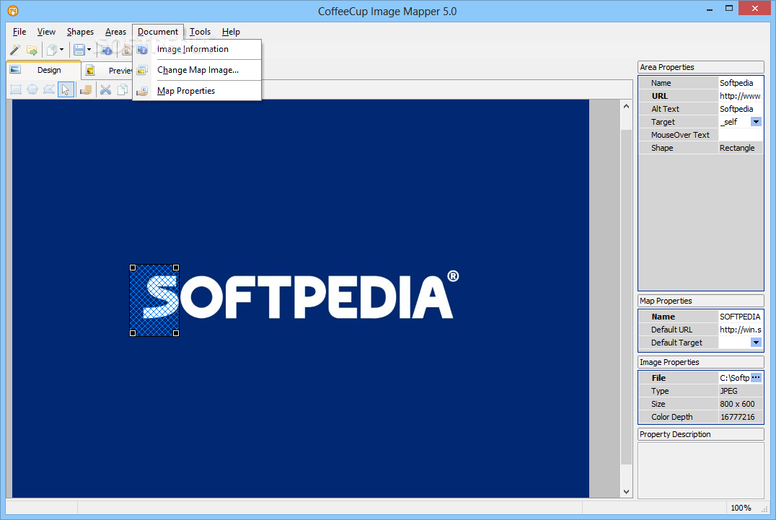Select the arrow pointer selection tool
Image resolution: width=776 pixels, height=520 pixels.
(66, 89)
